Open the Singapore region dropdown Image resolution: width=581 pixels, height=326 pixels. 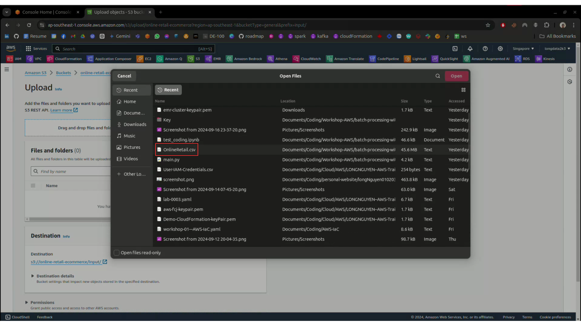pyautogui.click(x=523, y=49)
